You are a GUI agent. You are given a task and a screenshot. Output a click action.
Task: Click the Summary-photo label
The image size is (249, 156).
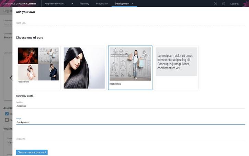[x=25, y=96]
